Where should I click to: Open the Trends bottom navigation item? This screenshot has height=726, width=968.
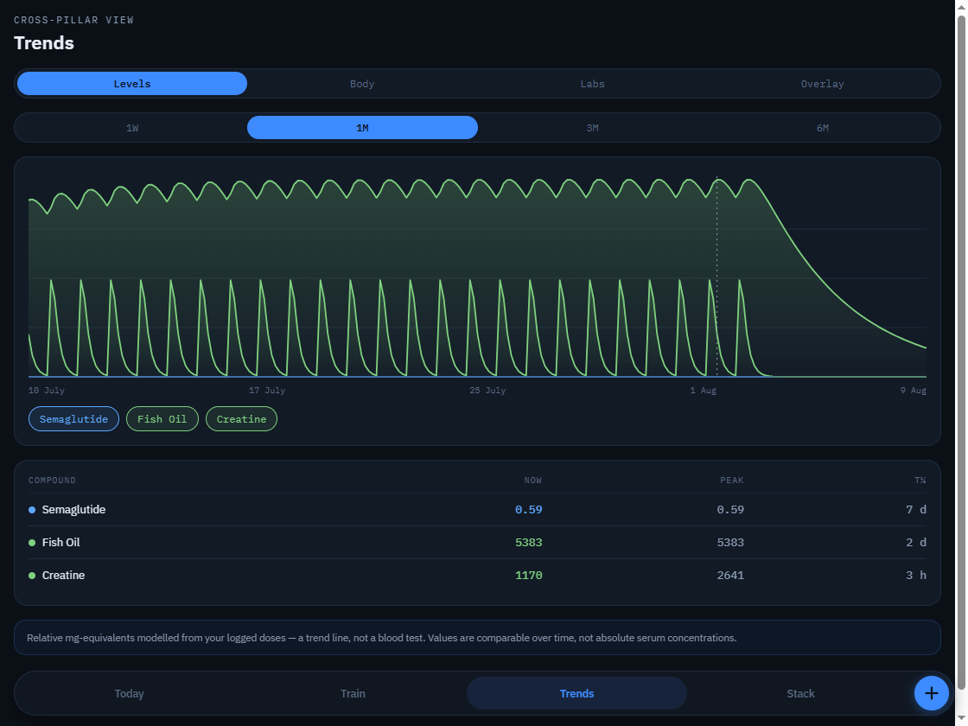(x=576, y=693)
